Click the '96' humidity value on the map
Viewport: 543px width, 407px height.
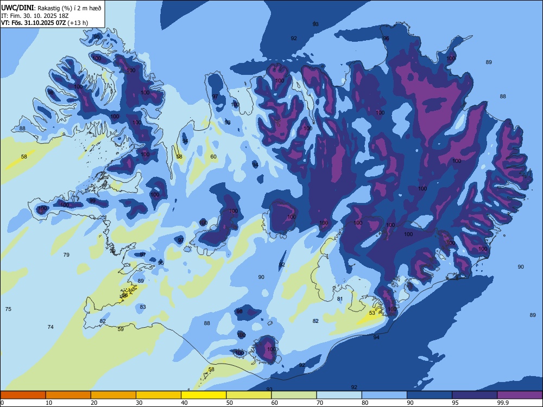click(386, 39)
